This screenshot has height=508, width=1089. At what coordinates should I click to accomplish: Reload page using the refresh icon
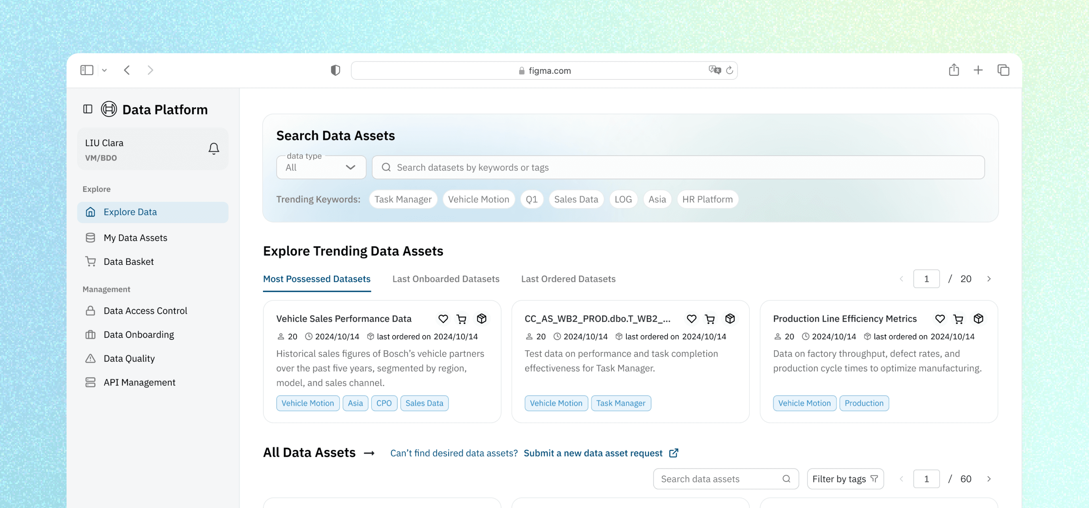pyautogui.click(x=729, y=70)
